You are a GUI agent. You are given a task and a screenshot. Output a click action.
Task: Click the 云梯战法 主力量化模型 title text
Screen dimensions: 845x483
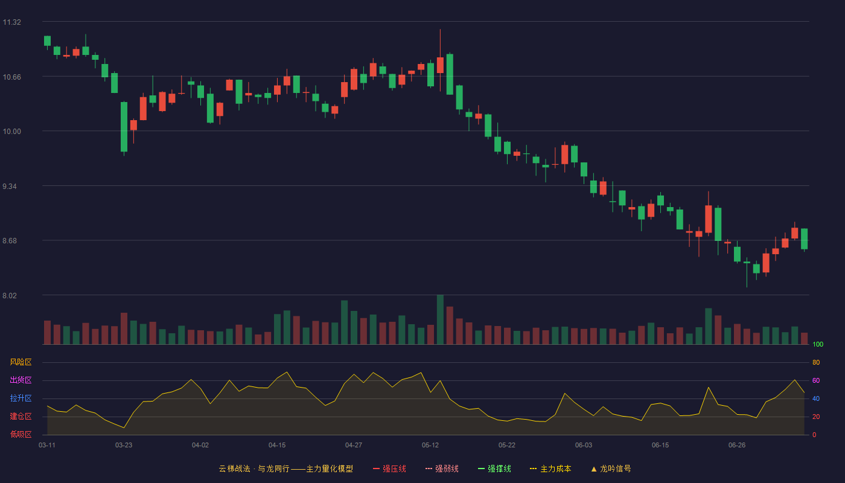point(286,469)
